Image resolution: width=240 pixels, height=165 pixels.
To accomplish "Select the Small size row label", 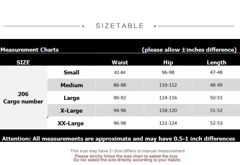I will tap(71, 72).
